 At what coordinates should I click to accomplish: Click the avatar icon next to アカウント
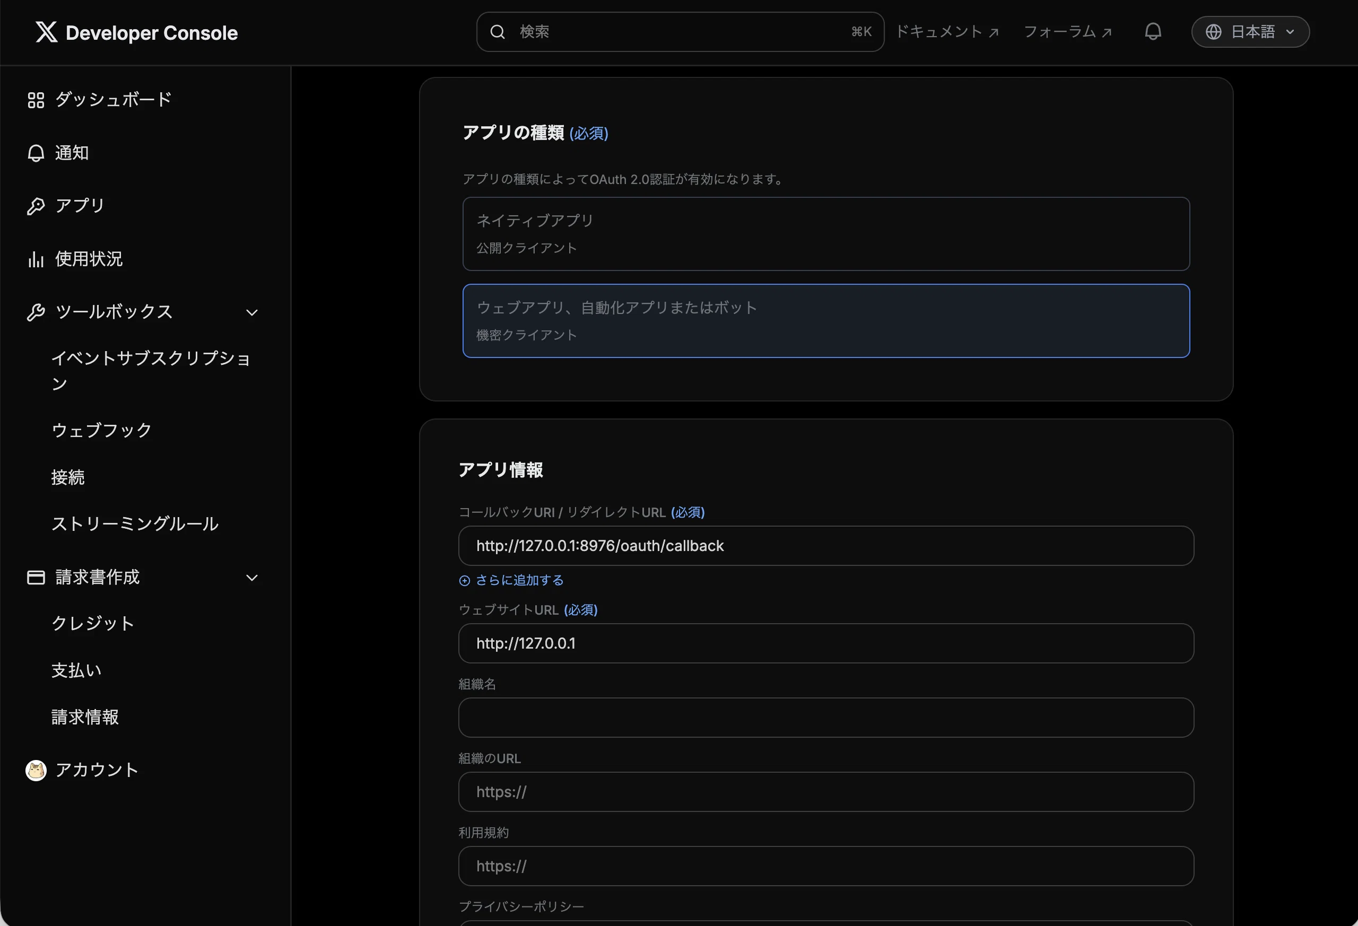coord(36,770)
